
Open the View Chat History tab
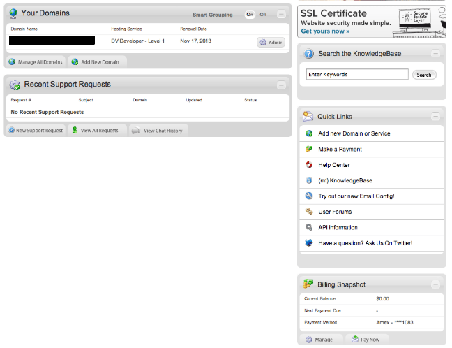(x=158, y=131)
